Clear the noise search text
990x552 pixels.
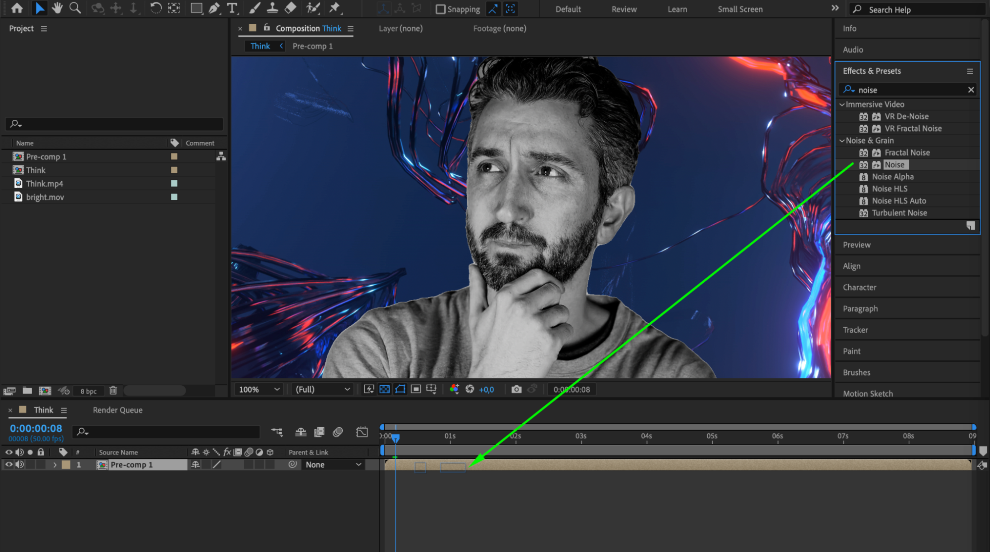971,90
